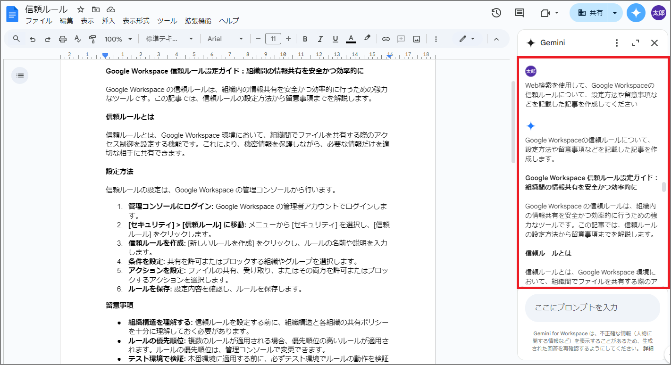Expand the share options dropdown arrow

coord(614,13)
